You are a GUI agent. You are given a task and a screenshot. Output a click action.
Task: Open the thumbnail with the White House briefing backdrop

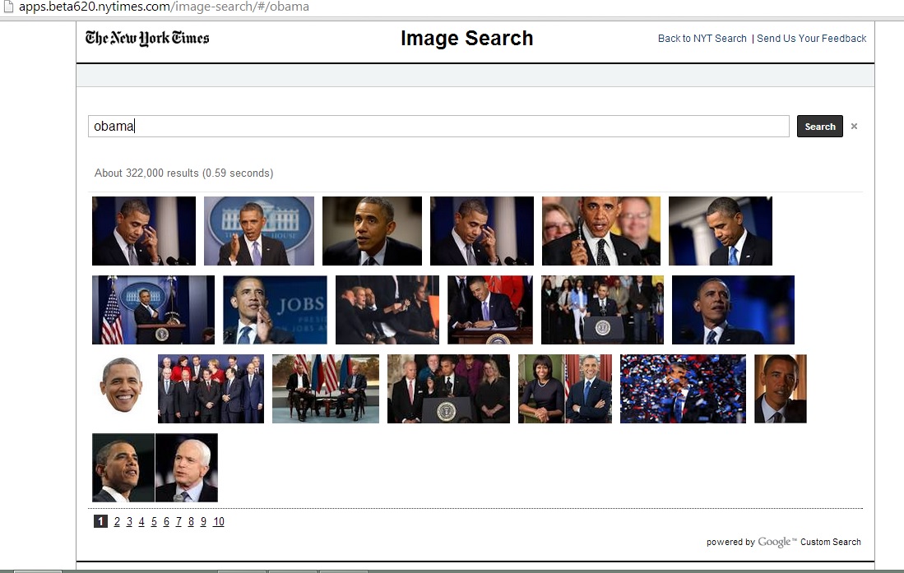click(x=258, y=231)
